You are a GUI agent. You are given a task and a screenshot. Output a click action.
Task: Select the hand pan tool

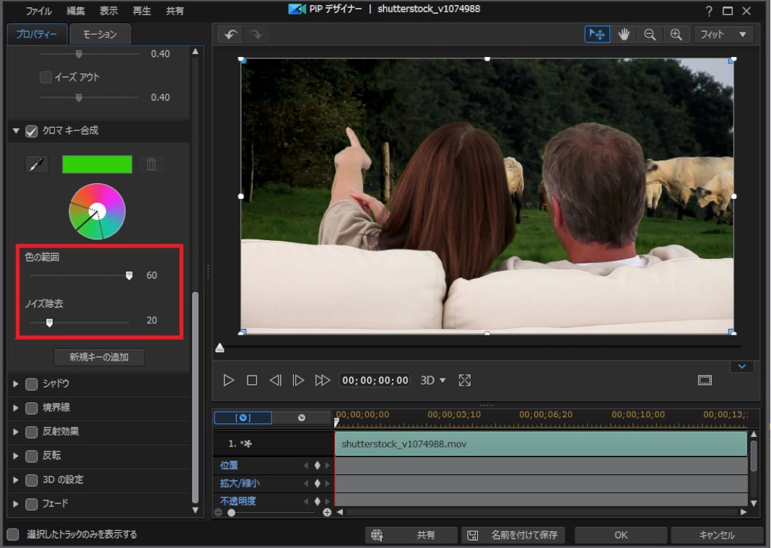point(624,35)
